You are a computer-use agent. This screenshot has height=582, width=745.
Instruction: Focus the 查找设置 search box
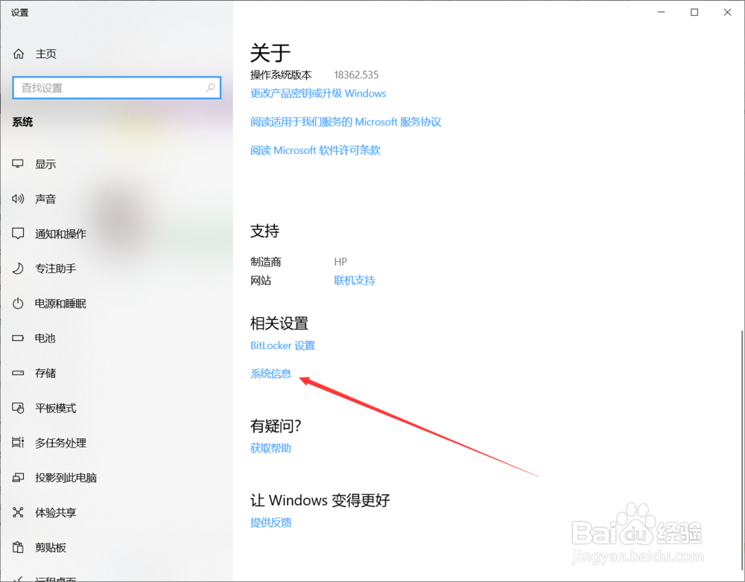coord(117,87)
